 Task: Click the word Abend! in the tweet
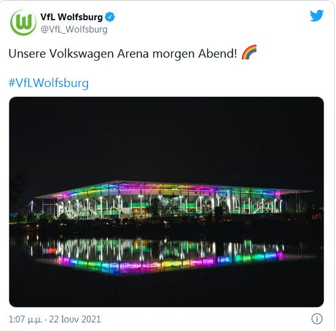(217, 53)
